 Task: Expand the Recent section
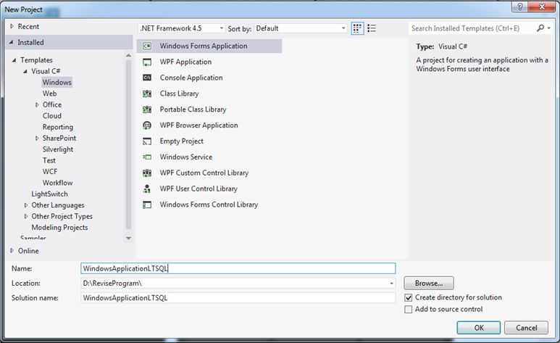[12, 26]
